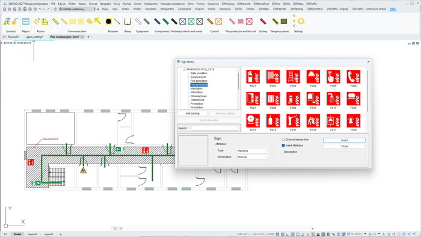This screenshot has height=237, width=421.
Task: Open the Symbols evacuation sign tool
Action: tap(7, 22)
